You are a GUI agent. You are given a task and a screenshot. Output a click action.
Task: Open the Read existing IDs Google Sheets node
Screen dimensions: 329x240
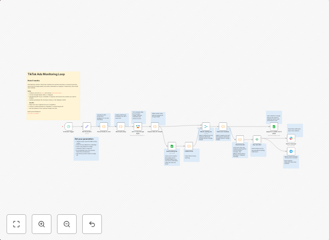coord(172,146)
